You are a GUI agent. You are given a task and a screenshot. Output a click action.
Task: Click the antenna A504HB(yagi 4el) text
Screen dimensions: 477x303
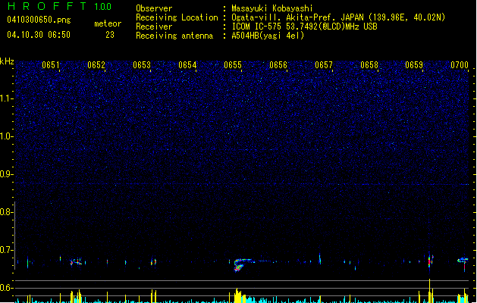(268, 36)
